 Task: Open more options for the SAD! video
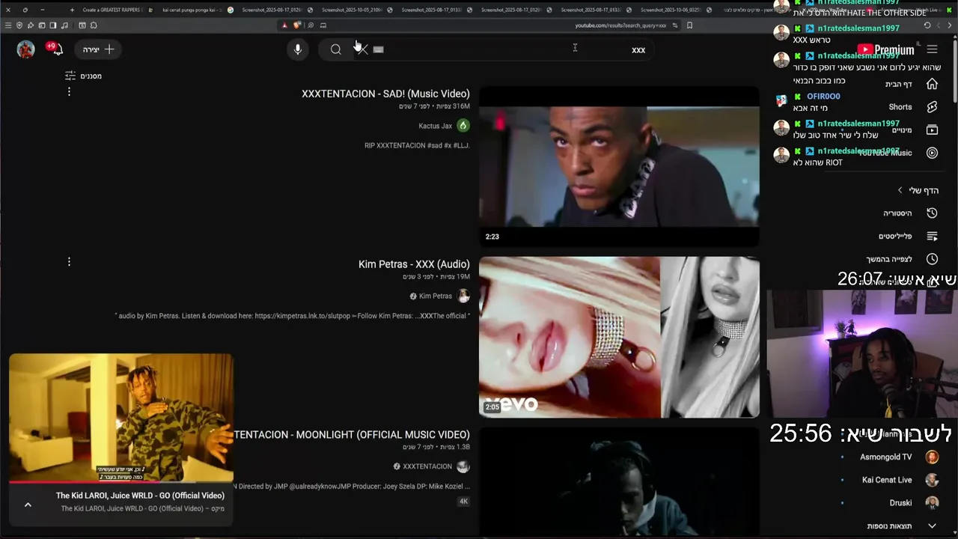point(69,91)
